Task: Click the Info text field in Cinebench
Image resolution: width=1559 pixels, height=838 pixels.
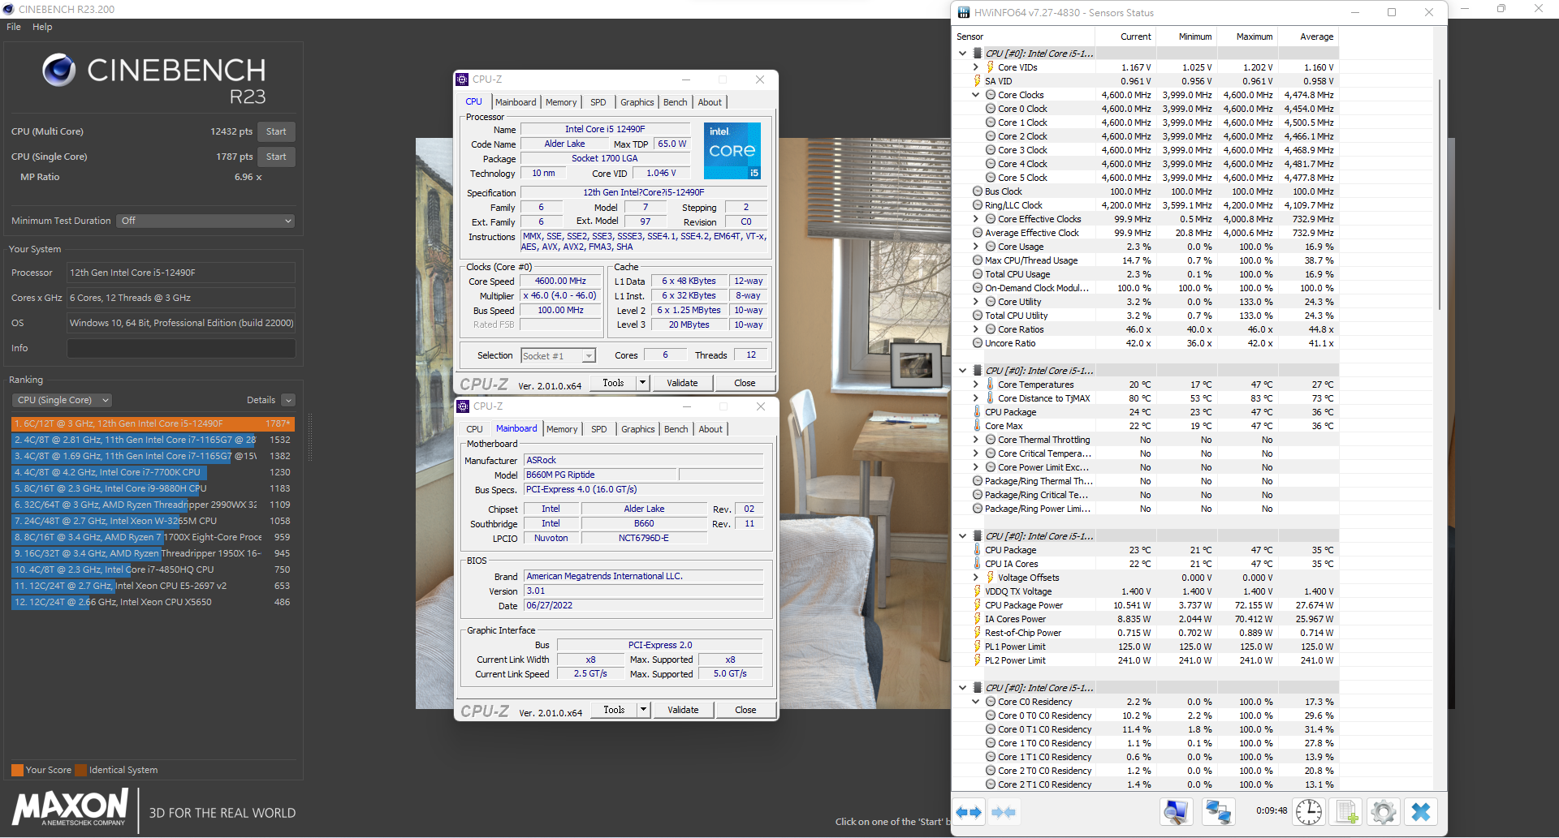Action: pyautogui.click(x=181, y=348)
